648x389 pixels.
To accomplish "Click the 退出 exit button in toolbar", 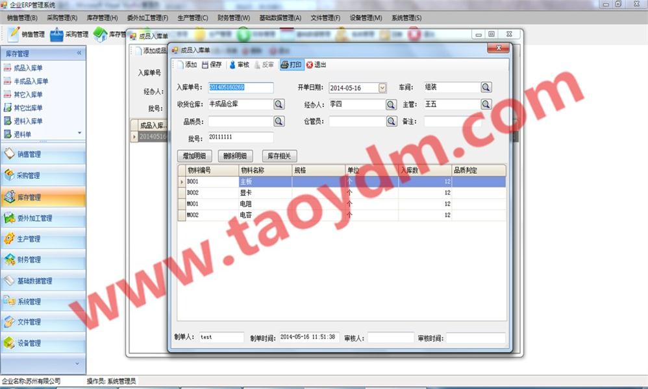I will (x=317, y=65).
